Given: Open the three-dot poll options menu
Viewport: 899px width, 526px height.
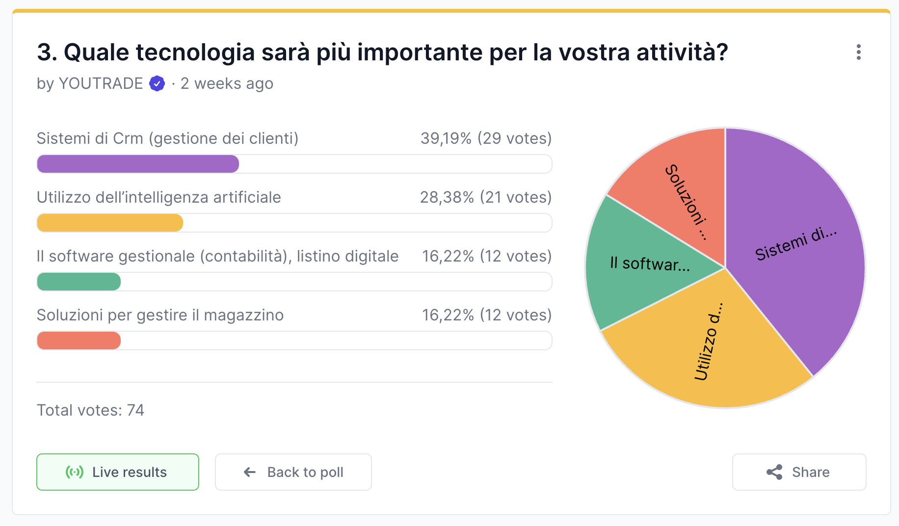Looking at the screenshot, I should tap(858, 52).
